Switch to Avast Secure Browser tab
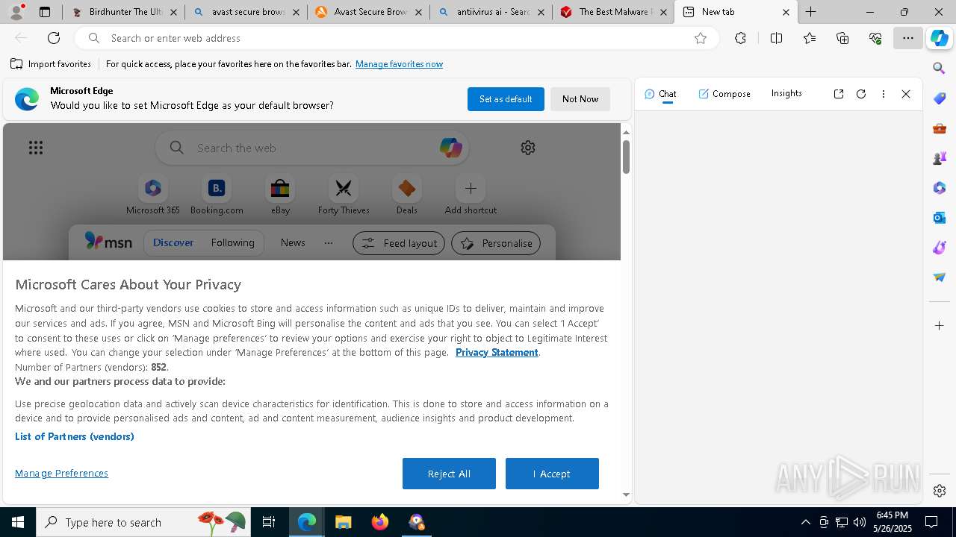 tap(368, 12)
